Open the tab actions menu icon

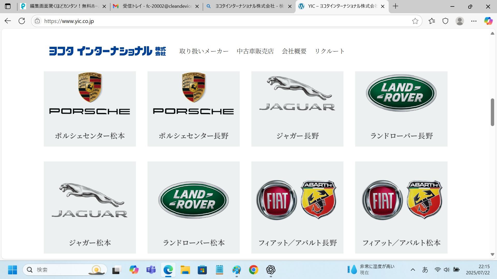8,6
